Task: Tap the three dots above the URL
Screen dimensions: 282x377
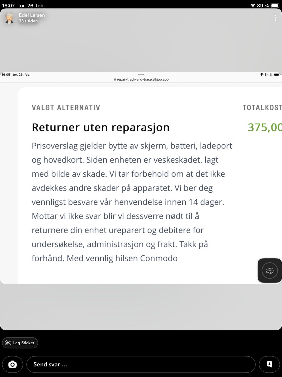Action: 141,75
